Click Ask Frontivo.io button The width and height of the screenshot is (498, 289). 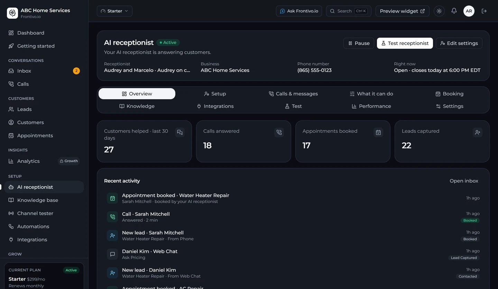point(299,11)
